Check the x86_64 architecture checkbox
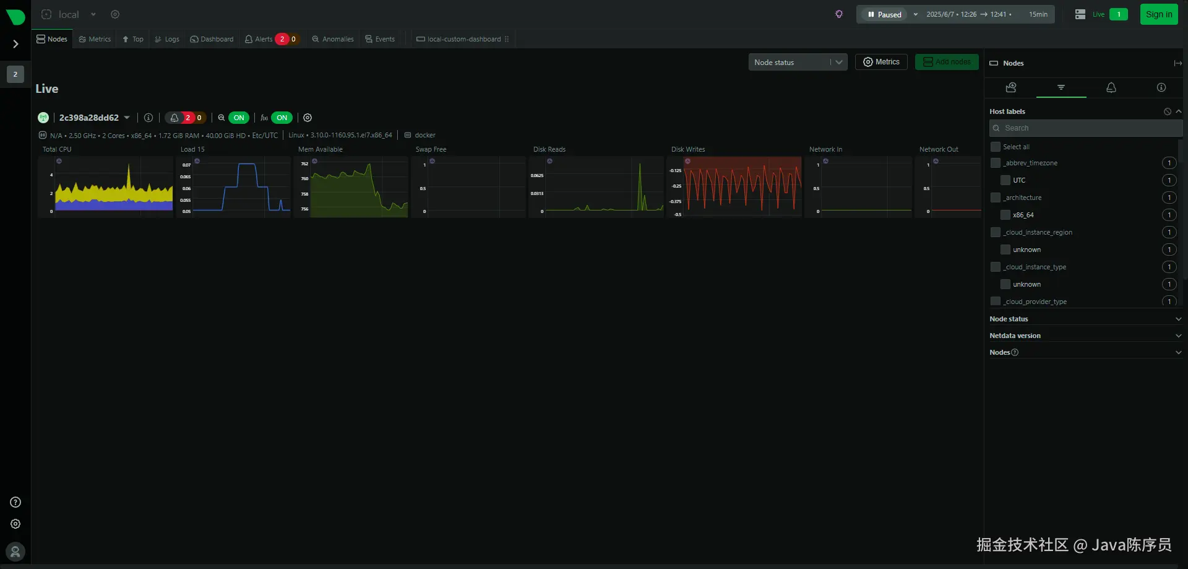This screenshot has width=1188, height=569. pyautogui.click(x=1005, y=215)
